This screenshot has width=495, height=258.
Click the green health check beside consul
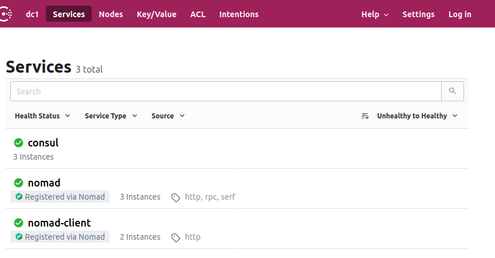19,143
